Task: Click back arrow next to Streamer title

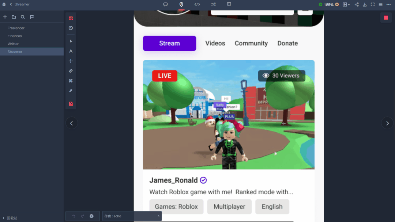Action: pyautogui.click(x=11, y=4)
